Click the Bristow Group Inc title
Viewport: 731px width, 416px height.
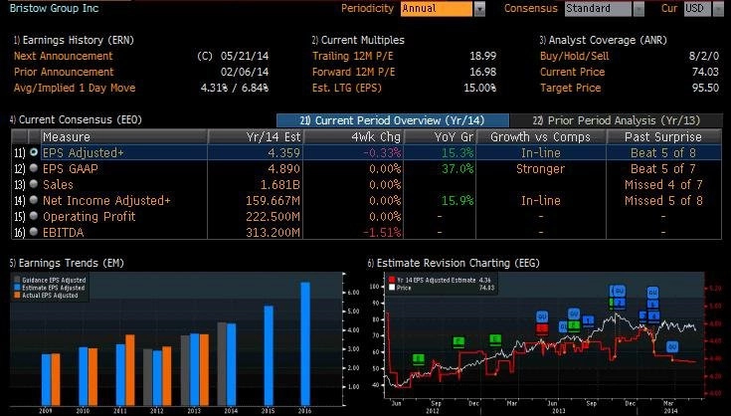54,8
